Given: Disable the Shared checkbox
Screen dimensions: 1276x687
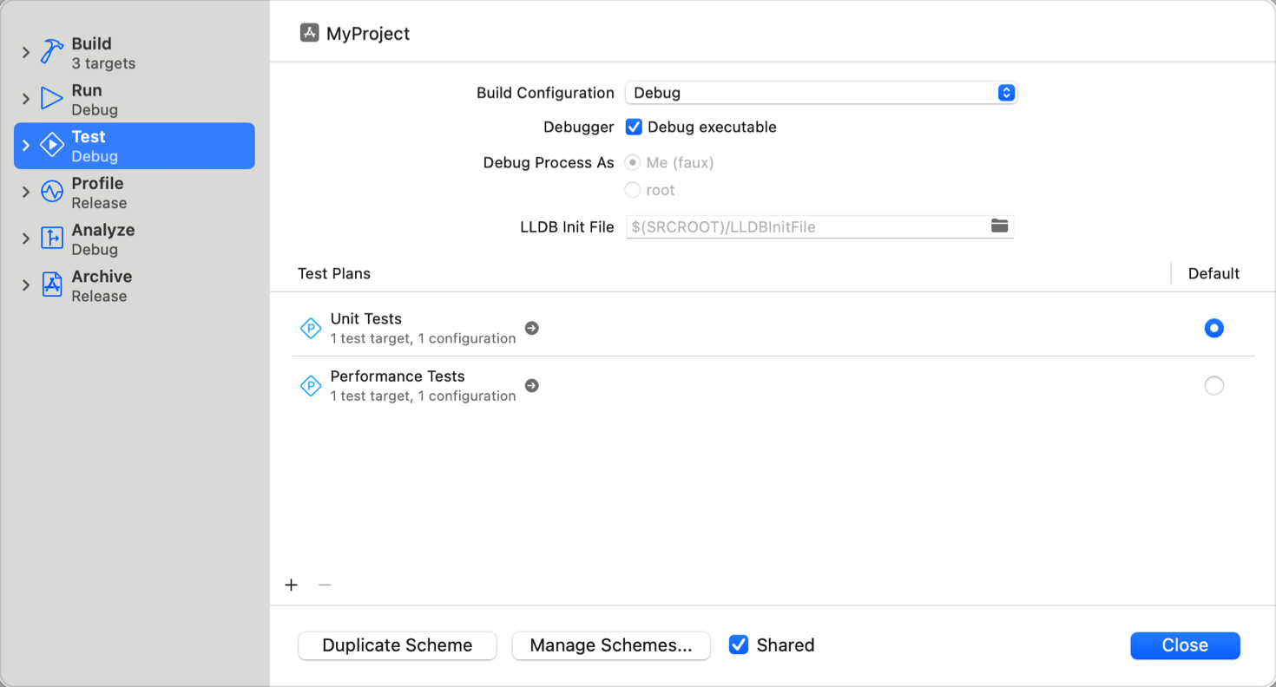Looking at the screenshot, I should pyautogui.click(x=738, y=644).
